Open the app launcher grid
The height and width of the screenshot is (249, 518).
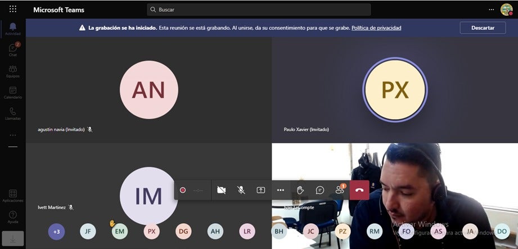[12, 10]
